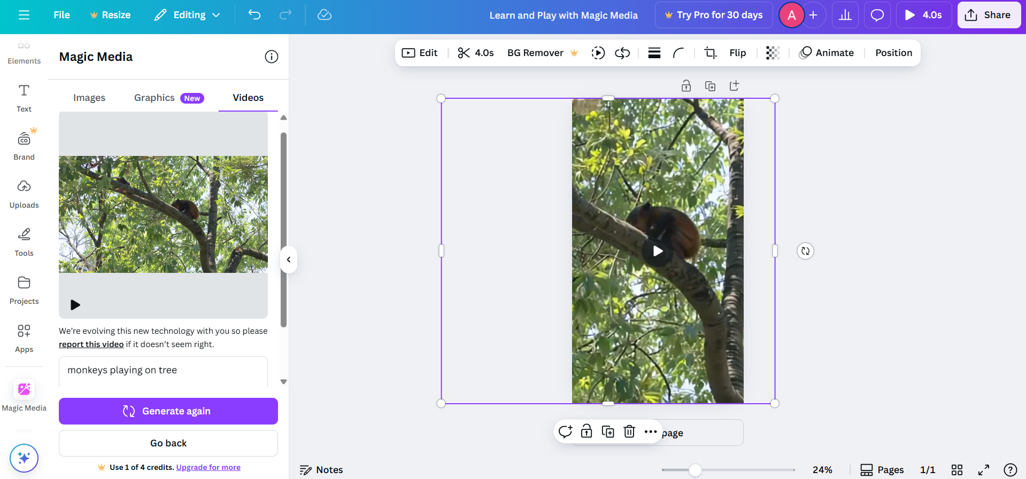Open the File menu

tap(61, 15)
